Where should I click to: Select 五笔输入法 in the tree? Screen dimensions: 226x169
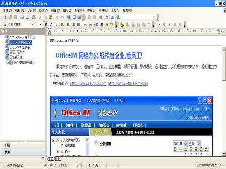(16, 57)
